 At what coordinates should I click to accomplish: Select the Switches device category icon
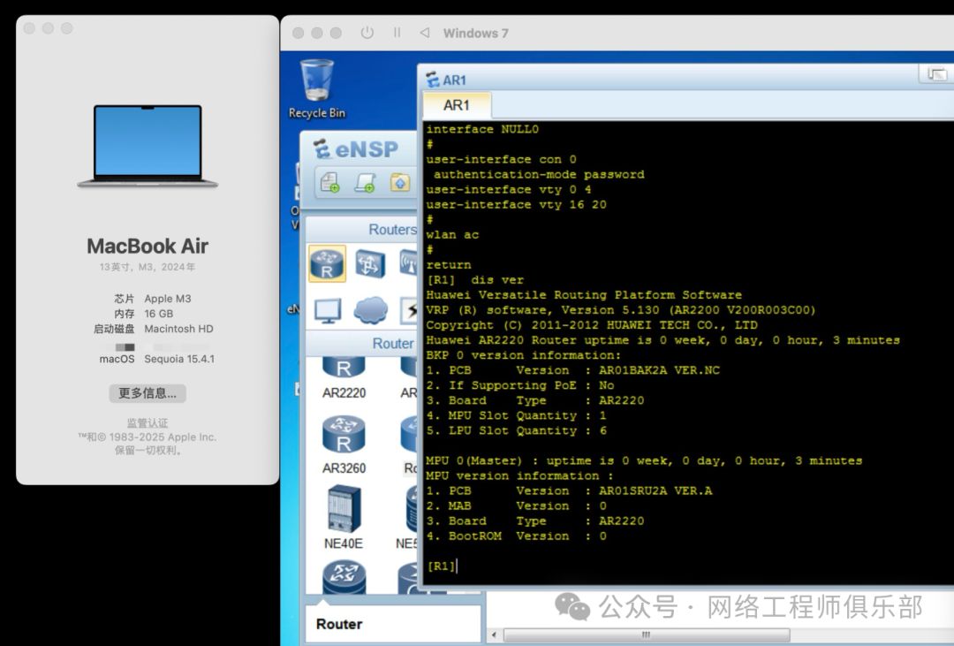click(370, 263)
